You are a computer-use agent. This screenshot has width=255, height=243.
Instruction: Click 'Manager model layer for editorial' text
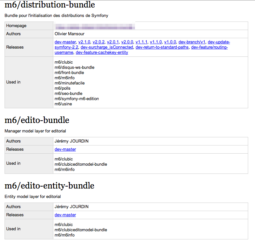pyautogui.click(x=35, y=131)
